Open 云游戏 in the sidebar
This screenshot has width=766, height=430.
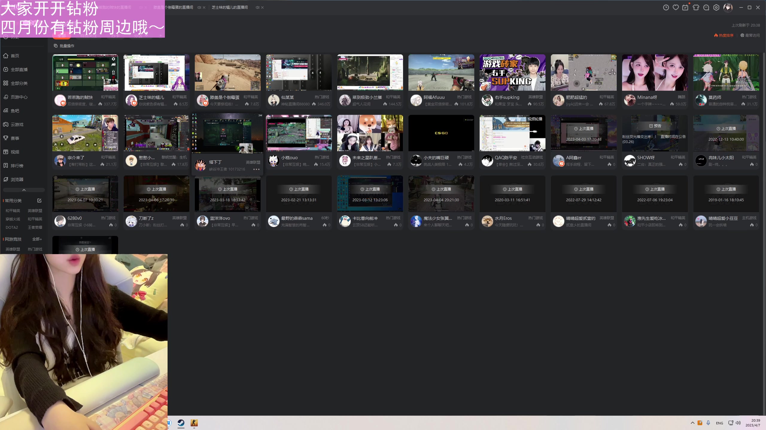tap(13, 125)
